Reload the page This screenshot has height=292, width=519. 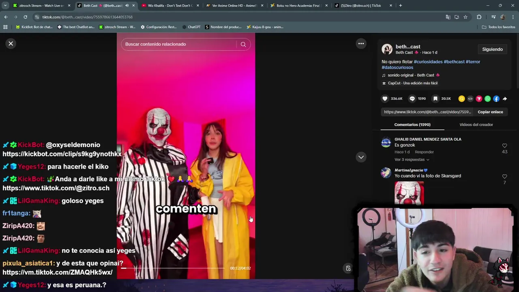coord(25,17)
